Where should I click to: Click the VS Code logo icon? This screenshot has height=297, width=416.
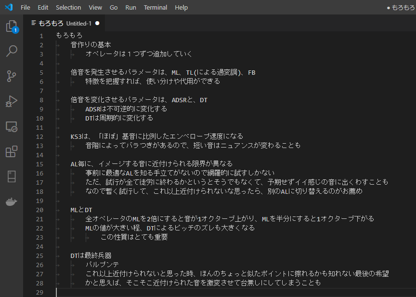pyautogui.click(x=9, y=7)
